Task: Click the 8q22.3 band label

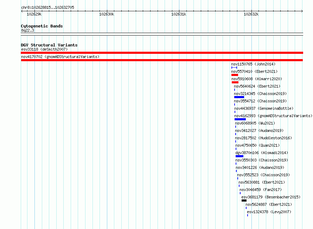Action: 27,30
